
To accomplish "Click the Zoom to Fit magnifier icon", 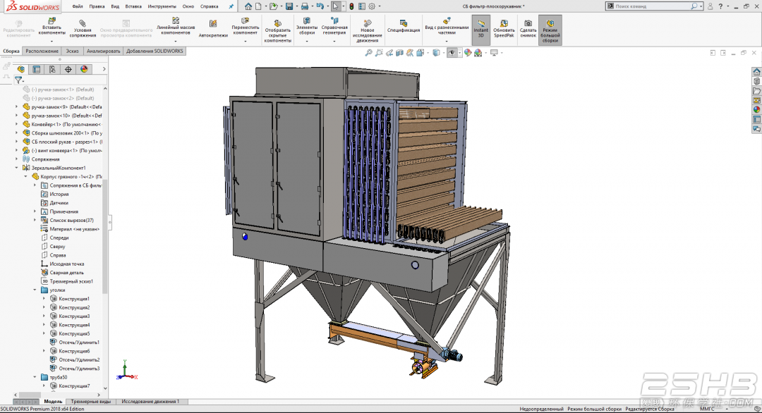I will click(x=369, y=52).
